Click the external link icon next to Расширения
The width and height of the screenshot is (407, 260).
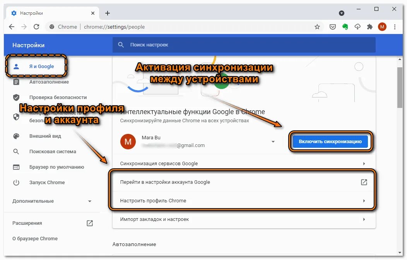pos(89,223)
